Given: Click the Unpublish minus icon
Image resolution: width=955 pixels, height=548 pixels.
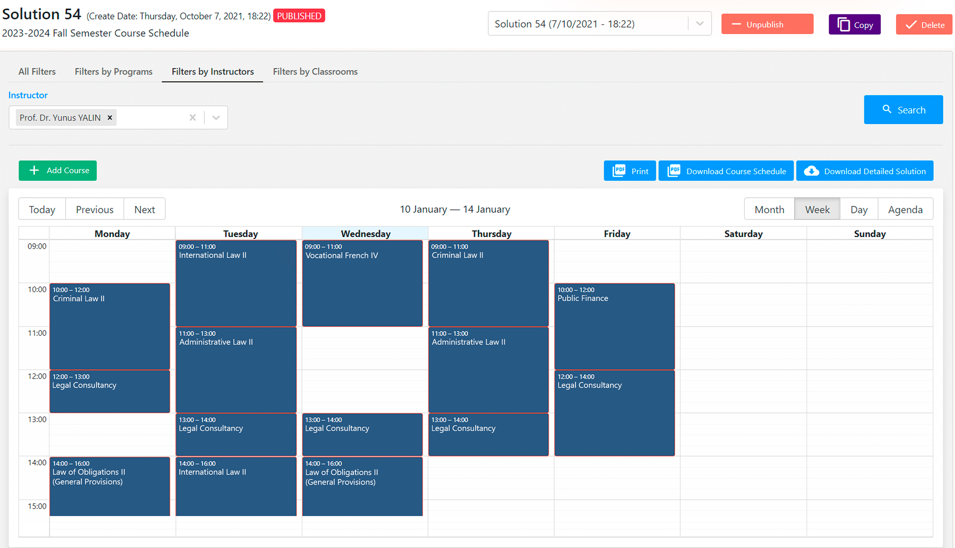Looking at the screenshot, I should coord(736,24).
